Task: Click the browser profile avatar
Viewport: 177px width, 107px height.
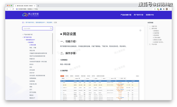Action: pyautogui.click(x=167, y=9)
